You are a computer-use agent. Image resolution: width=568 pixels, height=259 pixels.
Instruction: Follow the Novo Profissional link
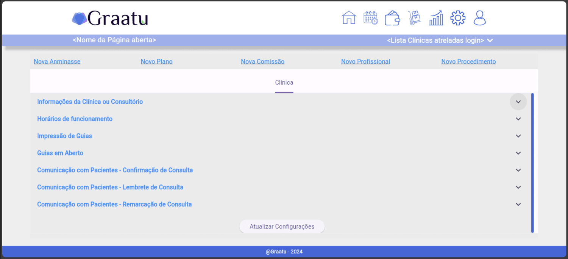[366, 61]
